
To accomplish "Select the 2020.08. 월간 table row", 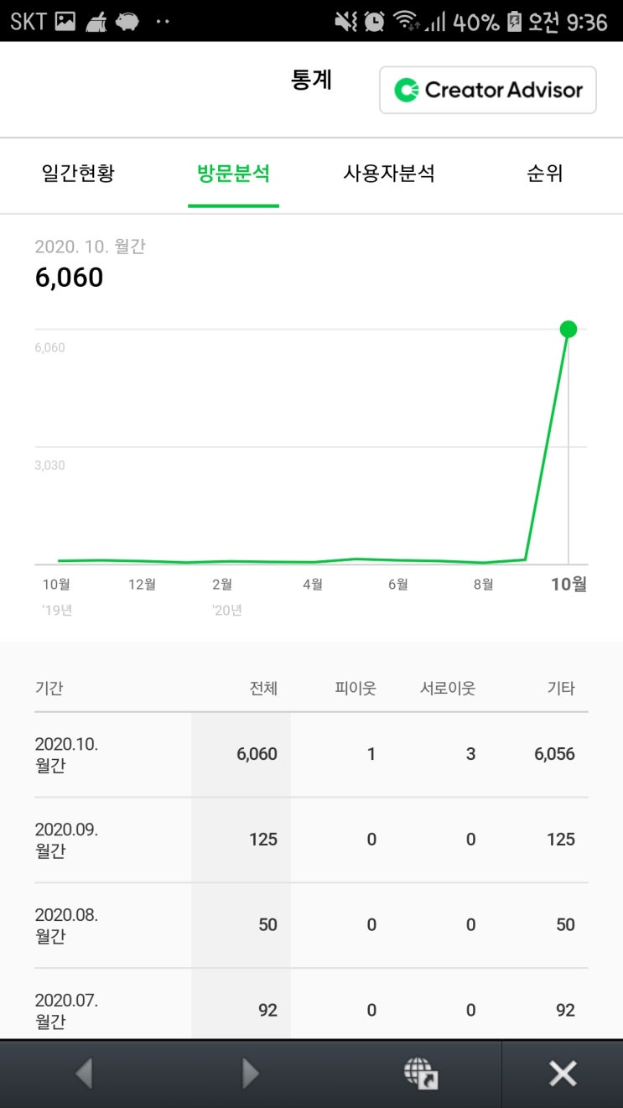I will (x=311, y=925).
